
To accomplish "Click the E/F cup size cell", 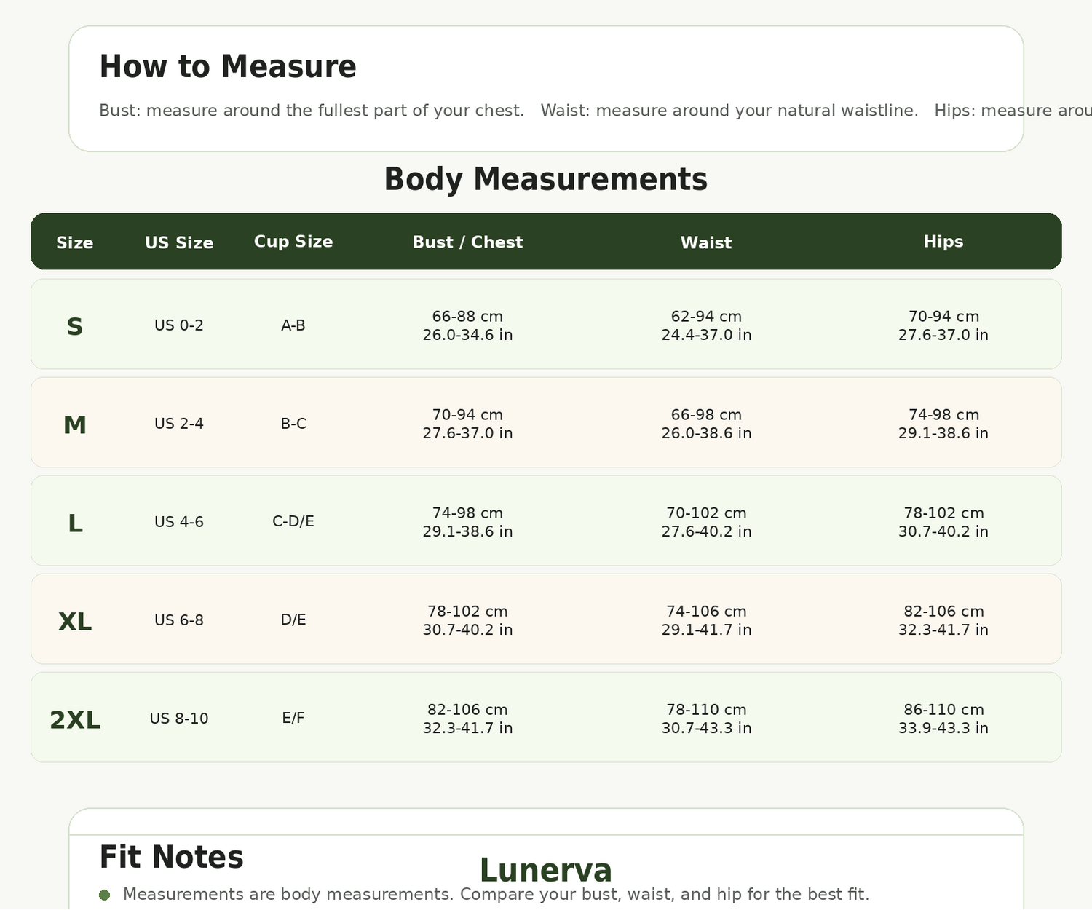I will pos(293,718).
